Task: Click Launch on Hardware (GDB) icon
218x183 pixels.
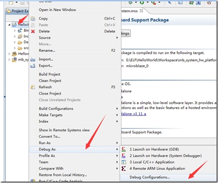Action: [124, 149]
